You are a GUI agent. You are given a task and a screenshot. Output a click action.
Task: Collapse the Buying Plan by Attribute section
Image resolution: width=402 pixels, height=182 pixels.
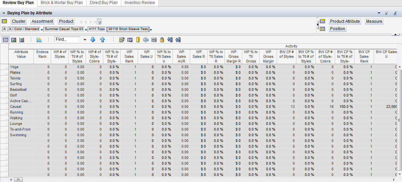[x=3, y=13]
